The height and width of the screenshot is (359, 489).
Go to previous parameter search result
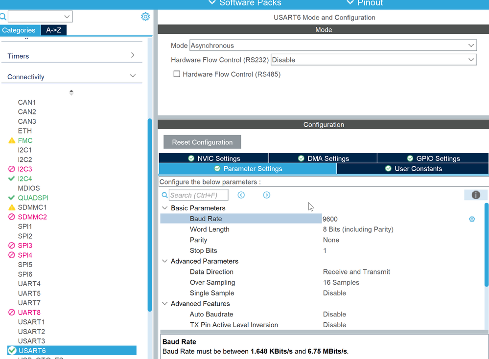tap(241, 195)
